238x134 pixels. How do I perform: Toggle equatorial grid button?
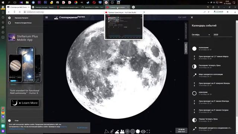coord(132,131)
